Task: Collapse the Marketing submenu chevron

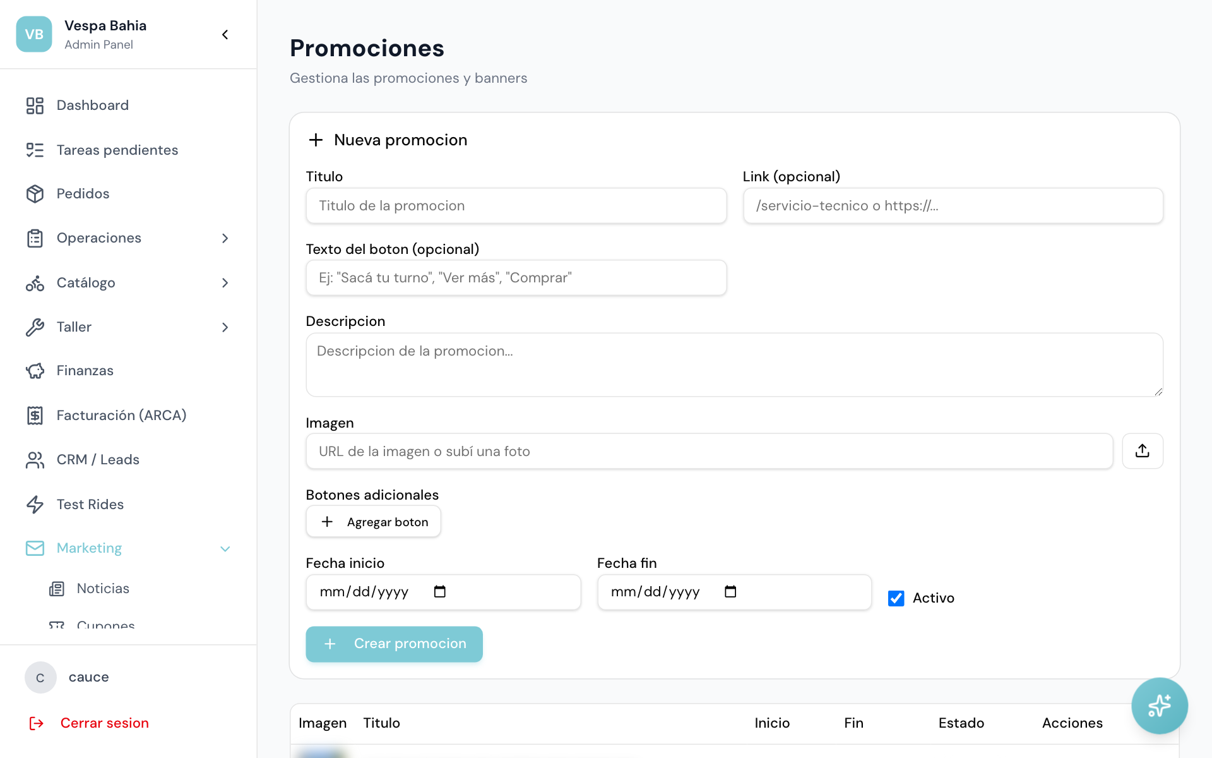Action: [225, 549]
